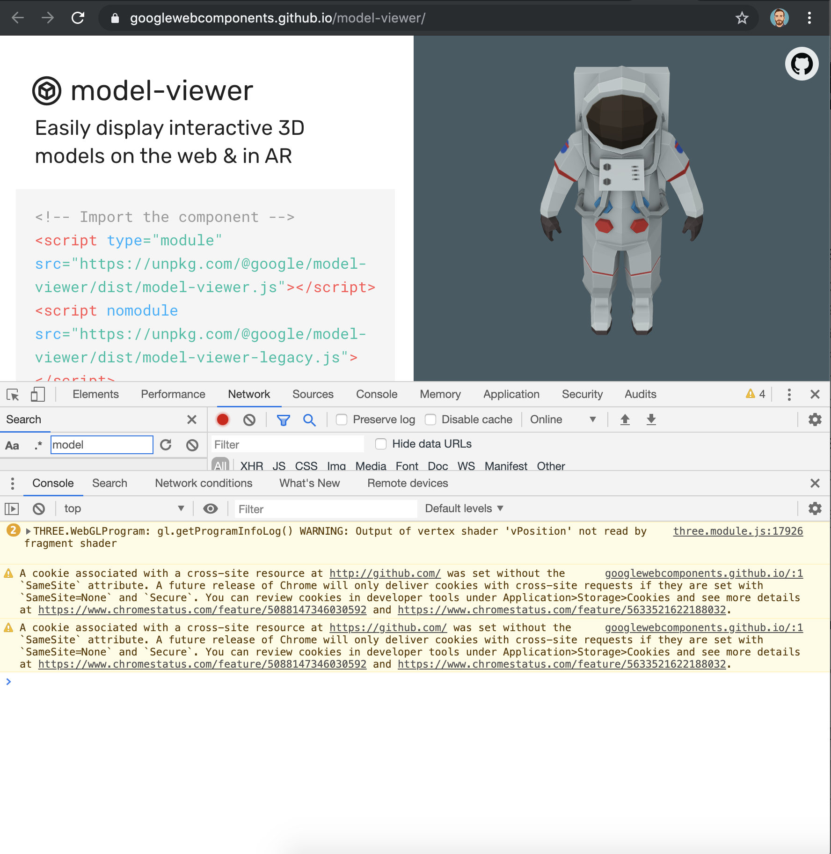This screenshot has height=854, width=831.
Task: Toggle match case Aa in search
Action: pos(12,445)
